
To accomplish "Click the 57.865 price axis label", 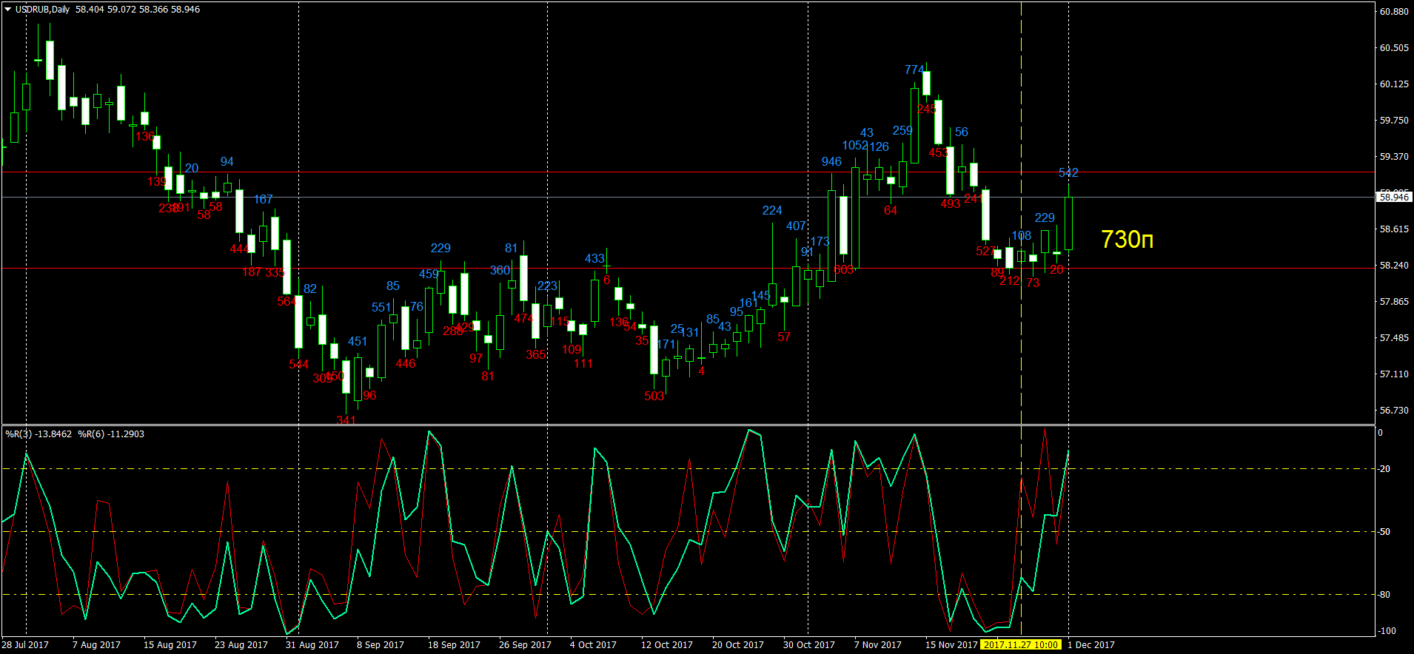I will (x=1394, y=302).
